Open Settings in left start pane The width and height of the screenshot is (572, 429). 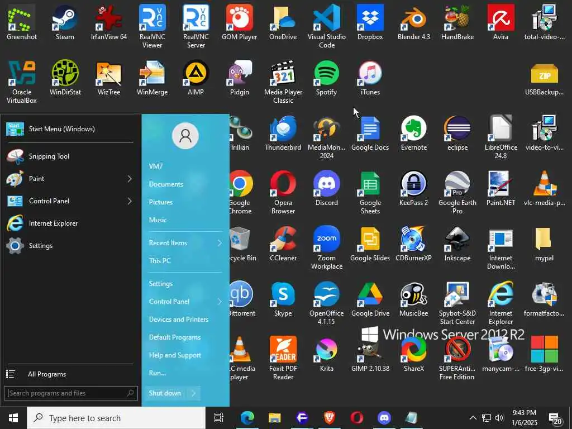(70, 246)
